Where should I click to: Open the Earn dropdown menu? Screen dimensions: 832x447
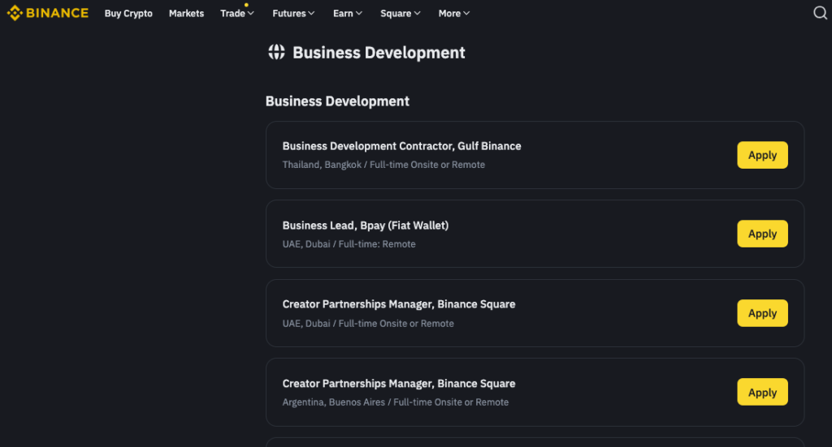348,14
